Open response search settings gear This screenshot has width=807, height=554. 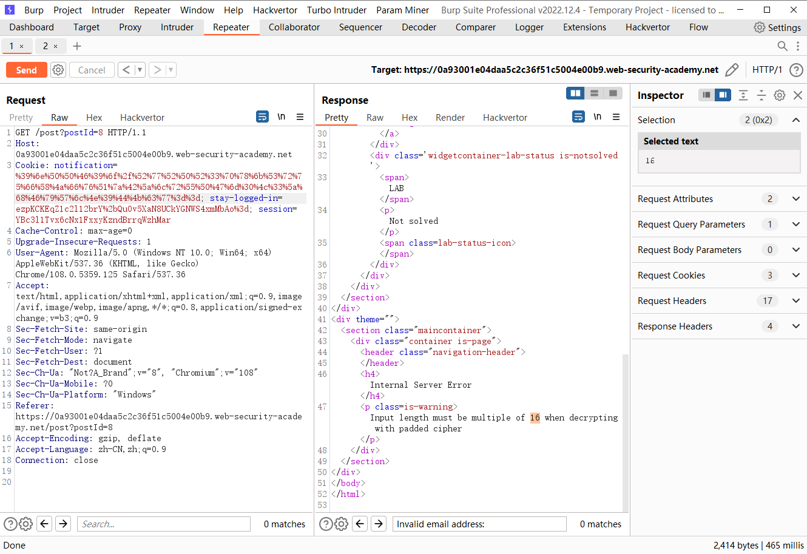click(x=341, y=524)
